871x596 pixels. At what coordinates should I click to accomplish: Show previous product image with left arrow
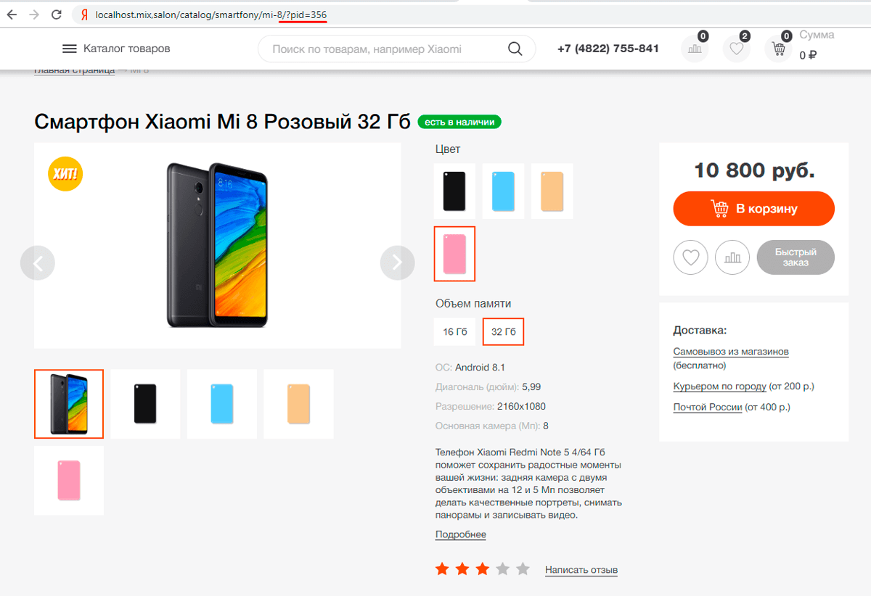coord(38,263)
